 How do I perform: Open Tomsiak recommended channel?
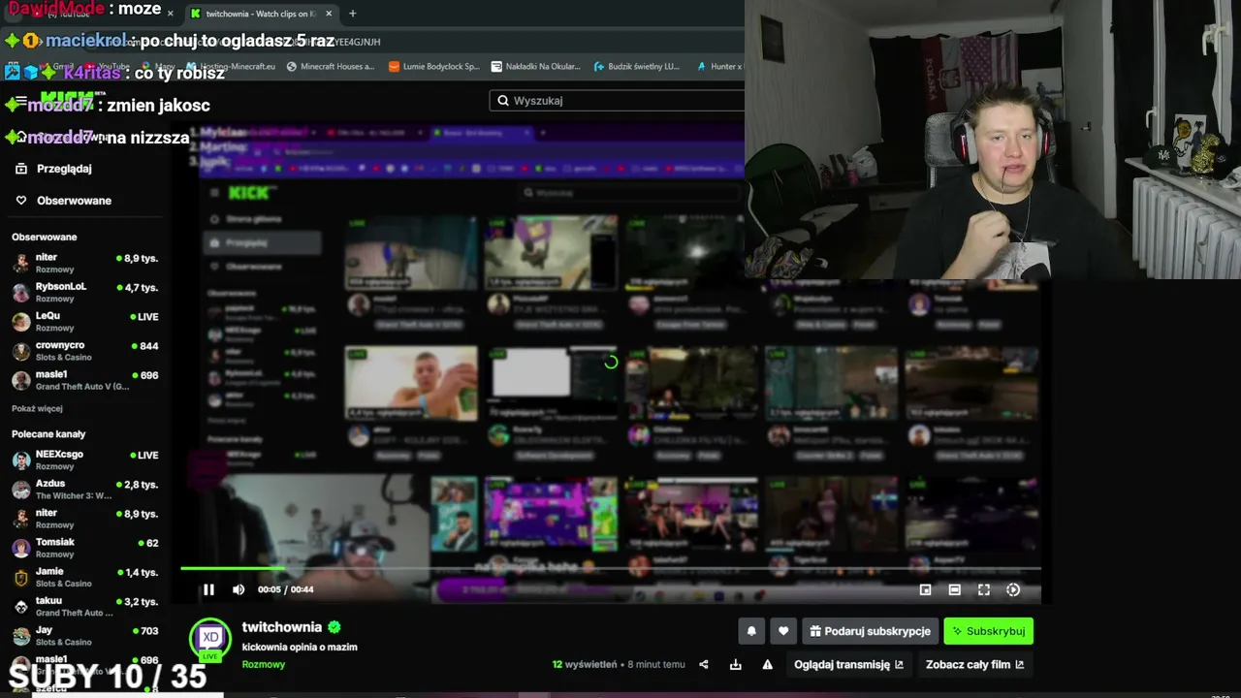[84, 548]
